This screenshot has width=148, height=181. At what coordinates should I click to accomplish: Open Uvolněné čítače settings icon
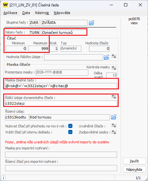114,125
